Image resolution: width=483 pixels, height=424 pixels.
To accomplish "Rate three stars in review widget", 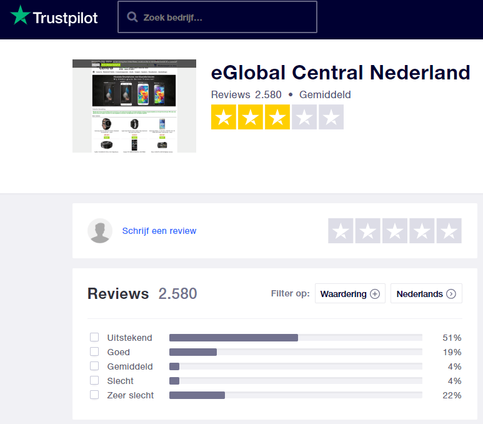I will coord(395,231).
